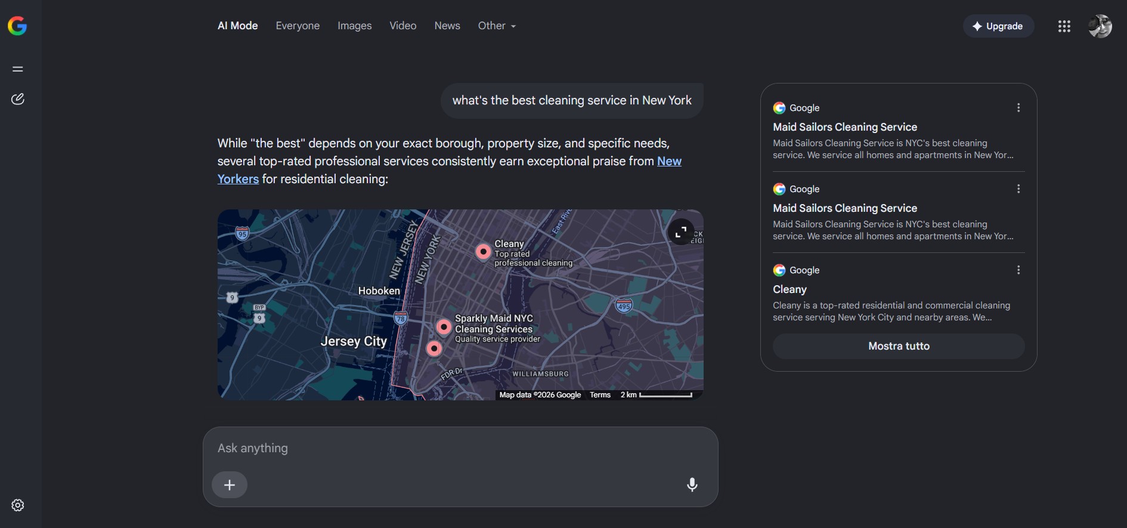Open the Google apps grid

[1064, 26]
